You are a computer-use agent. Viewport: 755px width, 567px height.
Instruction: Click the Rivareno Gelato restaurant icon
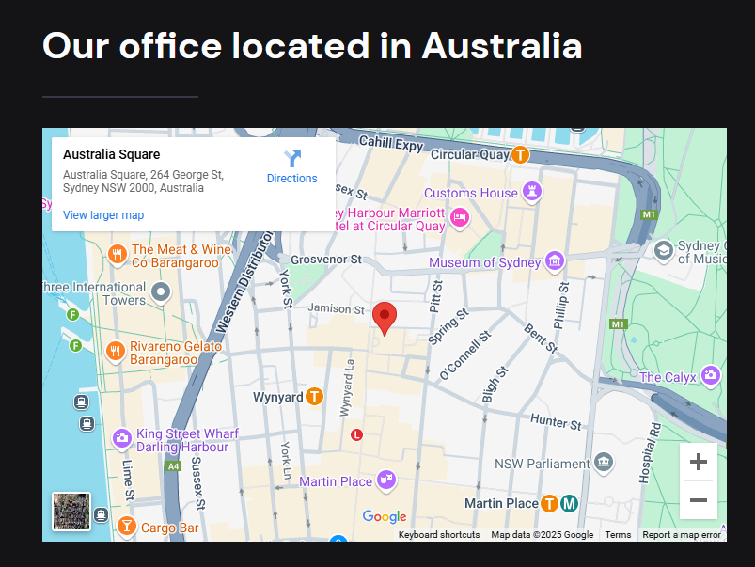[115, 351]
